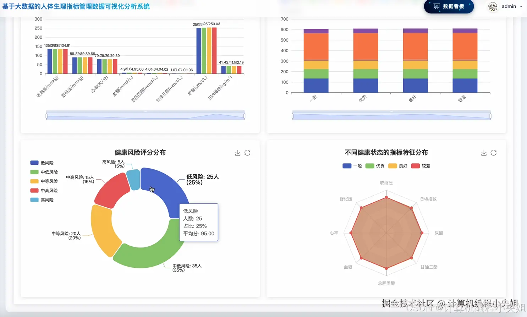This screenshot has width=527, height=317.
Task: Download the 健康风险评分分布 chart image
Action: (x=238, y=153)
